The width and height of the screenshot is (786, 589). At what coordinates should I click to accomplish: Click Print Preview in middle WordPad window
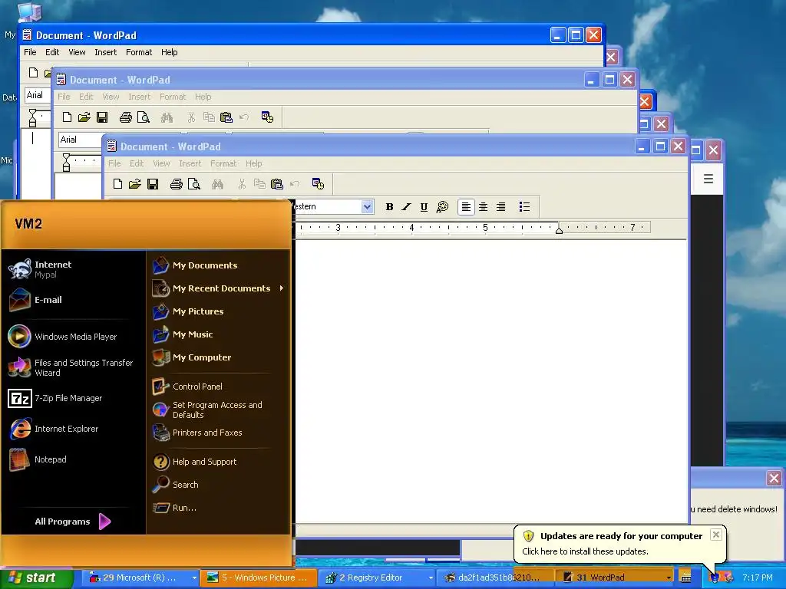pos(144,117)
